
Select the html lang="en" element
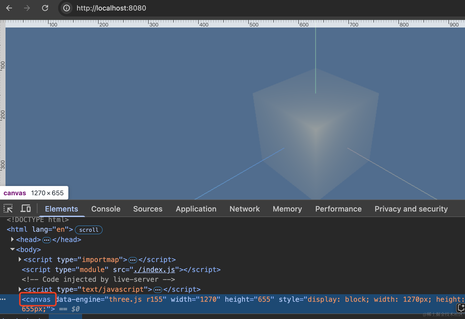click(40, 229)
